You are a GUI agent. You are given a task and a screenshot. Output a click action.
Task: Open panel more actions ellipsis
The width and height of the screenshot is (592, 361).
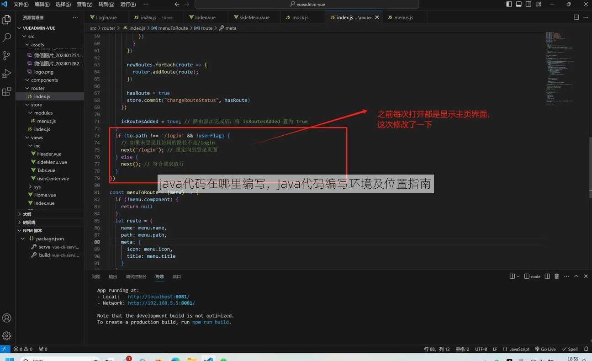[x=566, y=276]
